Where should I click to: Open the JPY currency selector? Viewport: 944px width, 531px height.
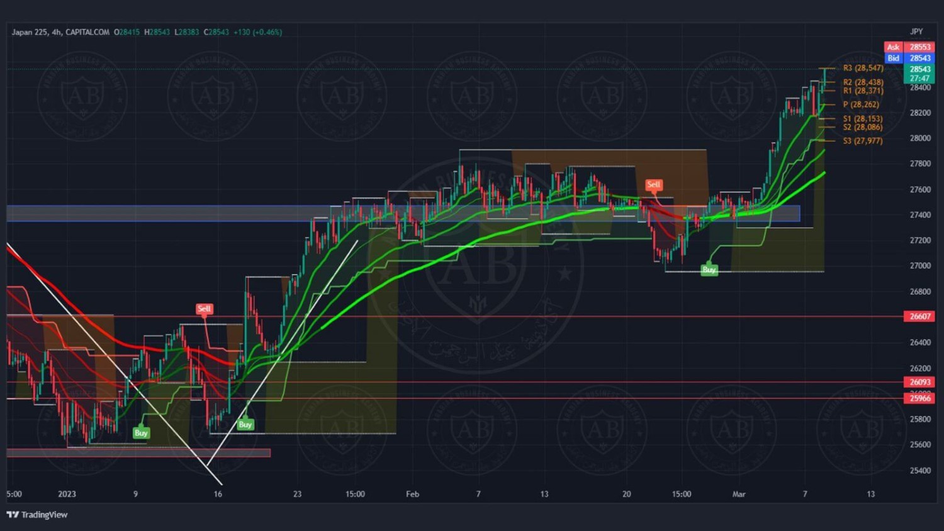coord(916,31)
